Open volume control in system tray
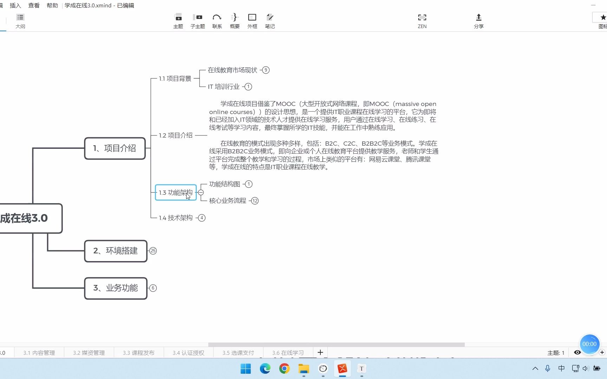This screenshot has width=607, height=379. click(585, 368)
